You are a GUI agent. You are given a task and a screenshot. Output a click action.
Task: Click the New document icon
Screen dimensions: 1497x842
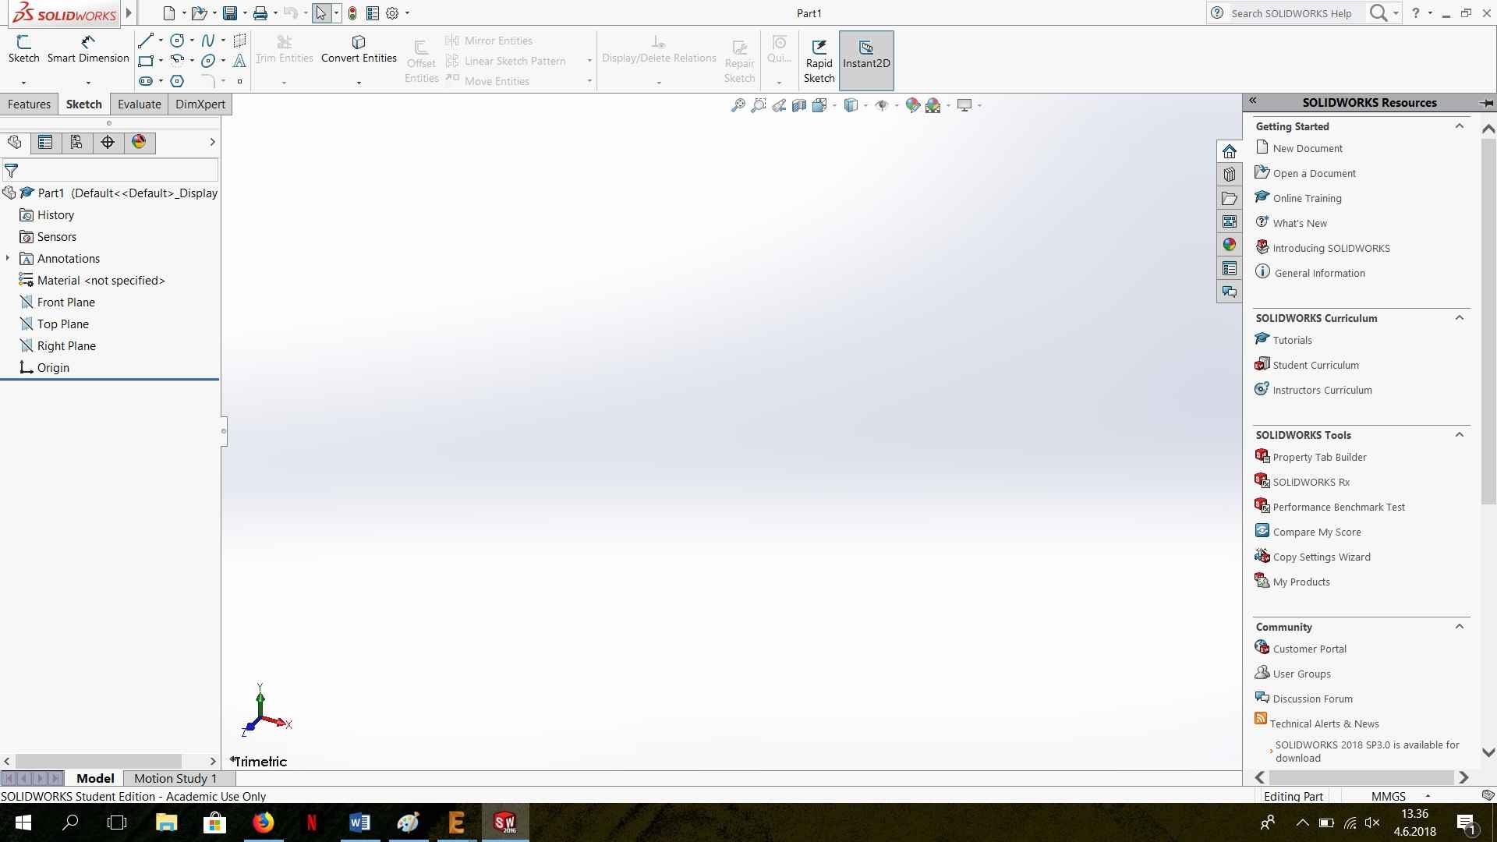(x=168, y=13)
